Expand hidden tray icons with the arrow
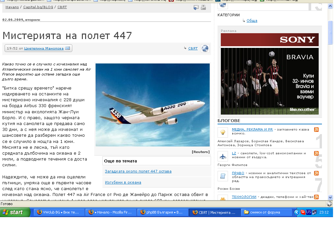334x250 pixels. pyautogui.click(x=296, y=212)
